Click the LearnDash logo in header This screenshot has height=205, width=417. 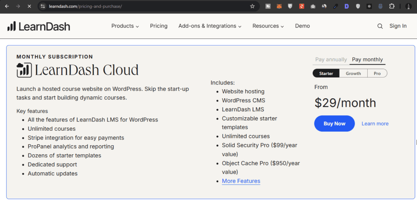coord(39,26)
